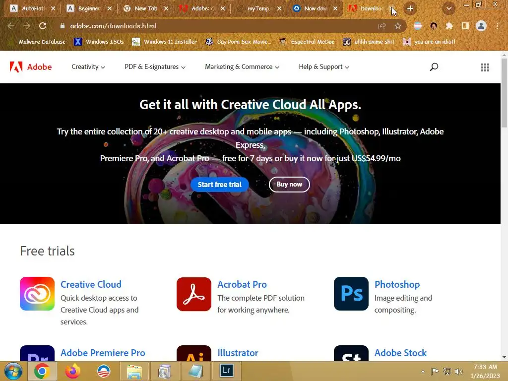
Task: Click the Adobe logo in the header
Action: 31,67
